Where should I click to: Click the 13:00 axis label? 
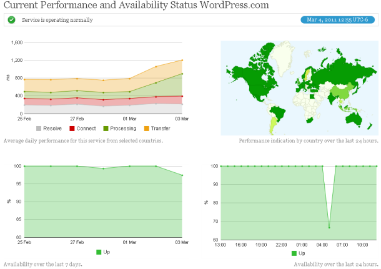coord(220,245)
